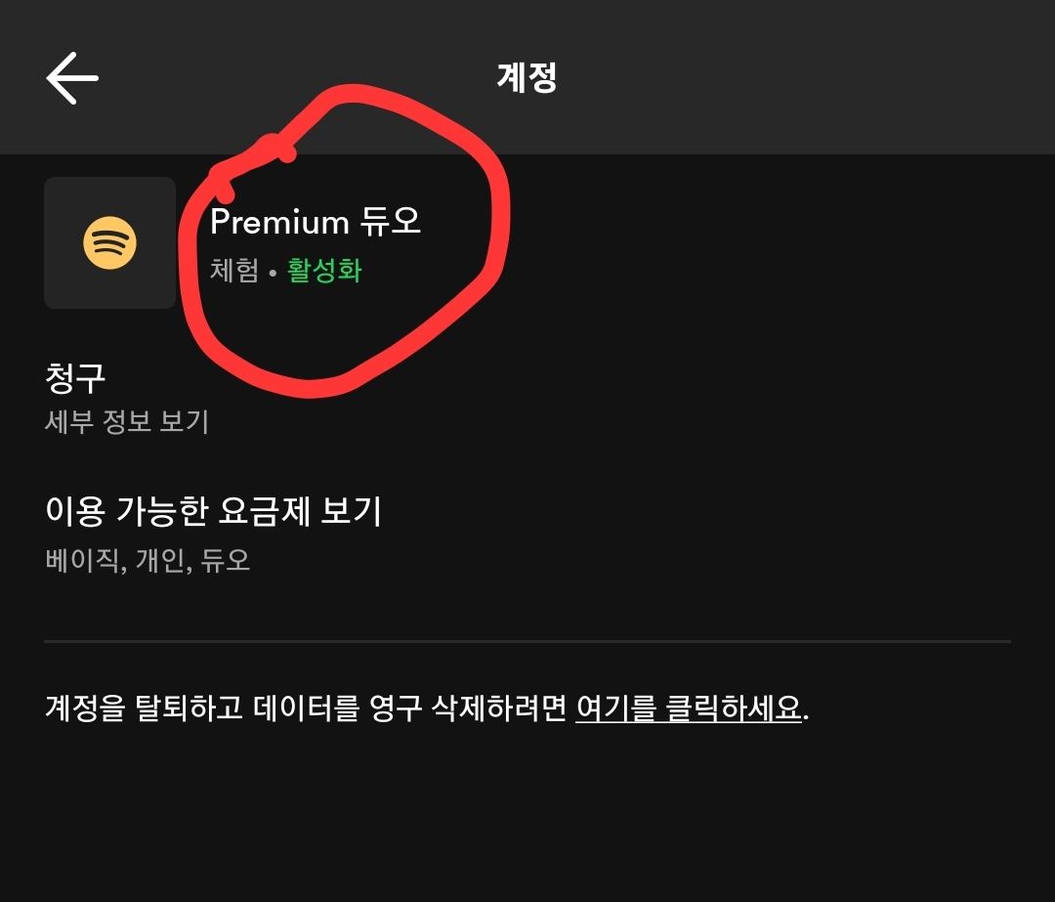Follow the 여기를 클릭하세요 link
Viewport: 1055px width, 902px height.
point(689,708)
